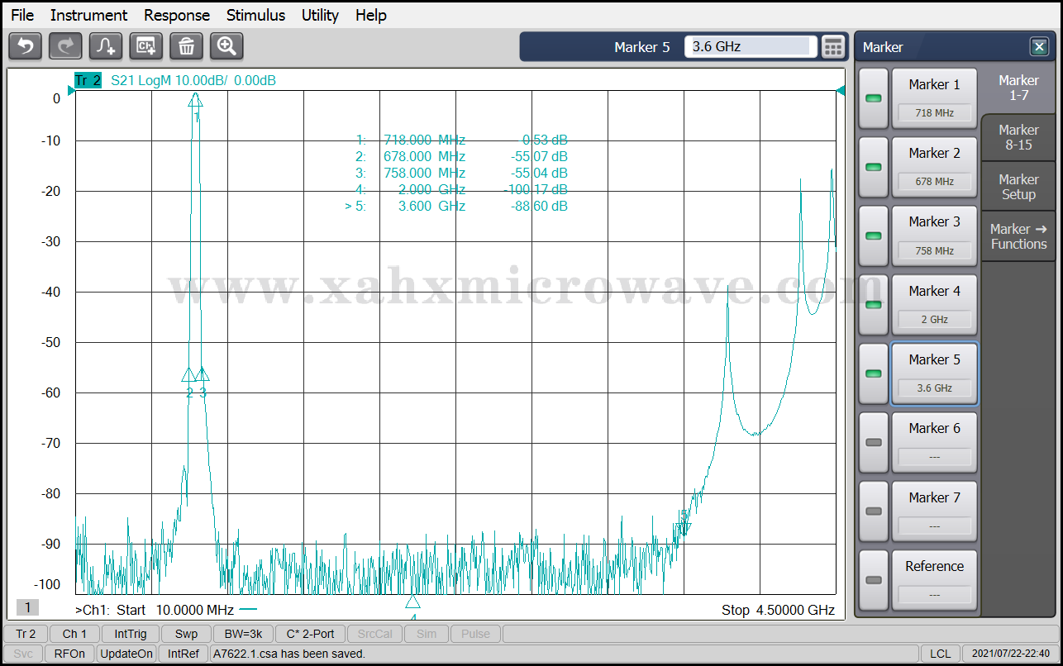1063x666 pixels.
Task: Click the Marker 5 frequency input field
Action: click(750, 47)
